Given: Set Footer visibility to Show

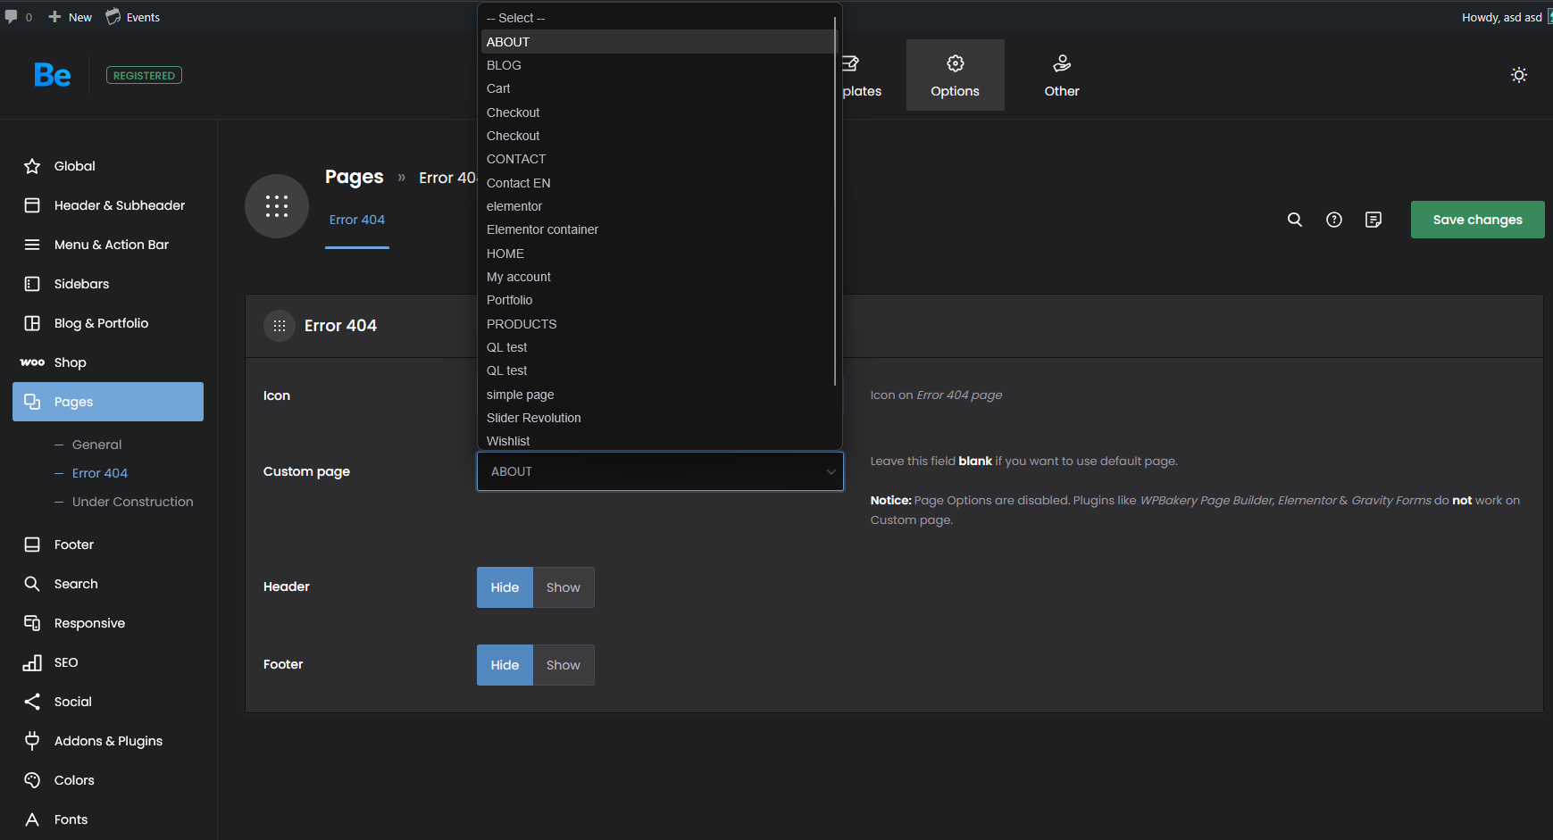Looking at the screenshot, I should (563, 665).
